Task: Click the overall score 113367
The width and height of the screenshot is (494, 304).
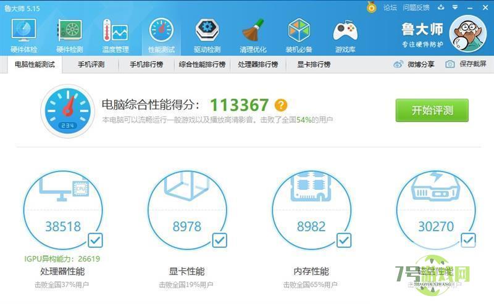Action: 240,105
